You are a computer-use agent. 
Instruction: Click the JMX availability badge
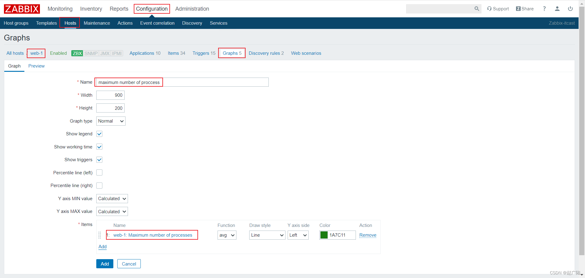[x=105, y=53]
